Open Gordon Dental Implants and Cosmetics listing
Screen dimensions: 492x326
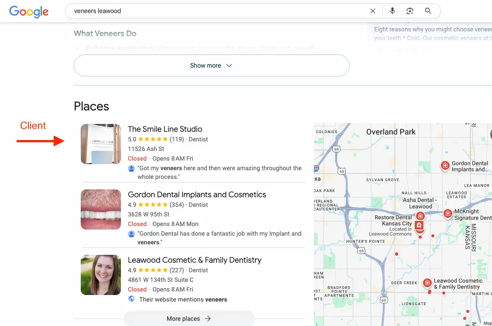(x=197, y=195)
